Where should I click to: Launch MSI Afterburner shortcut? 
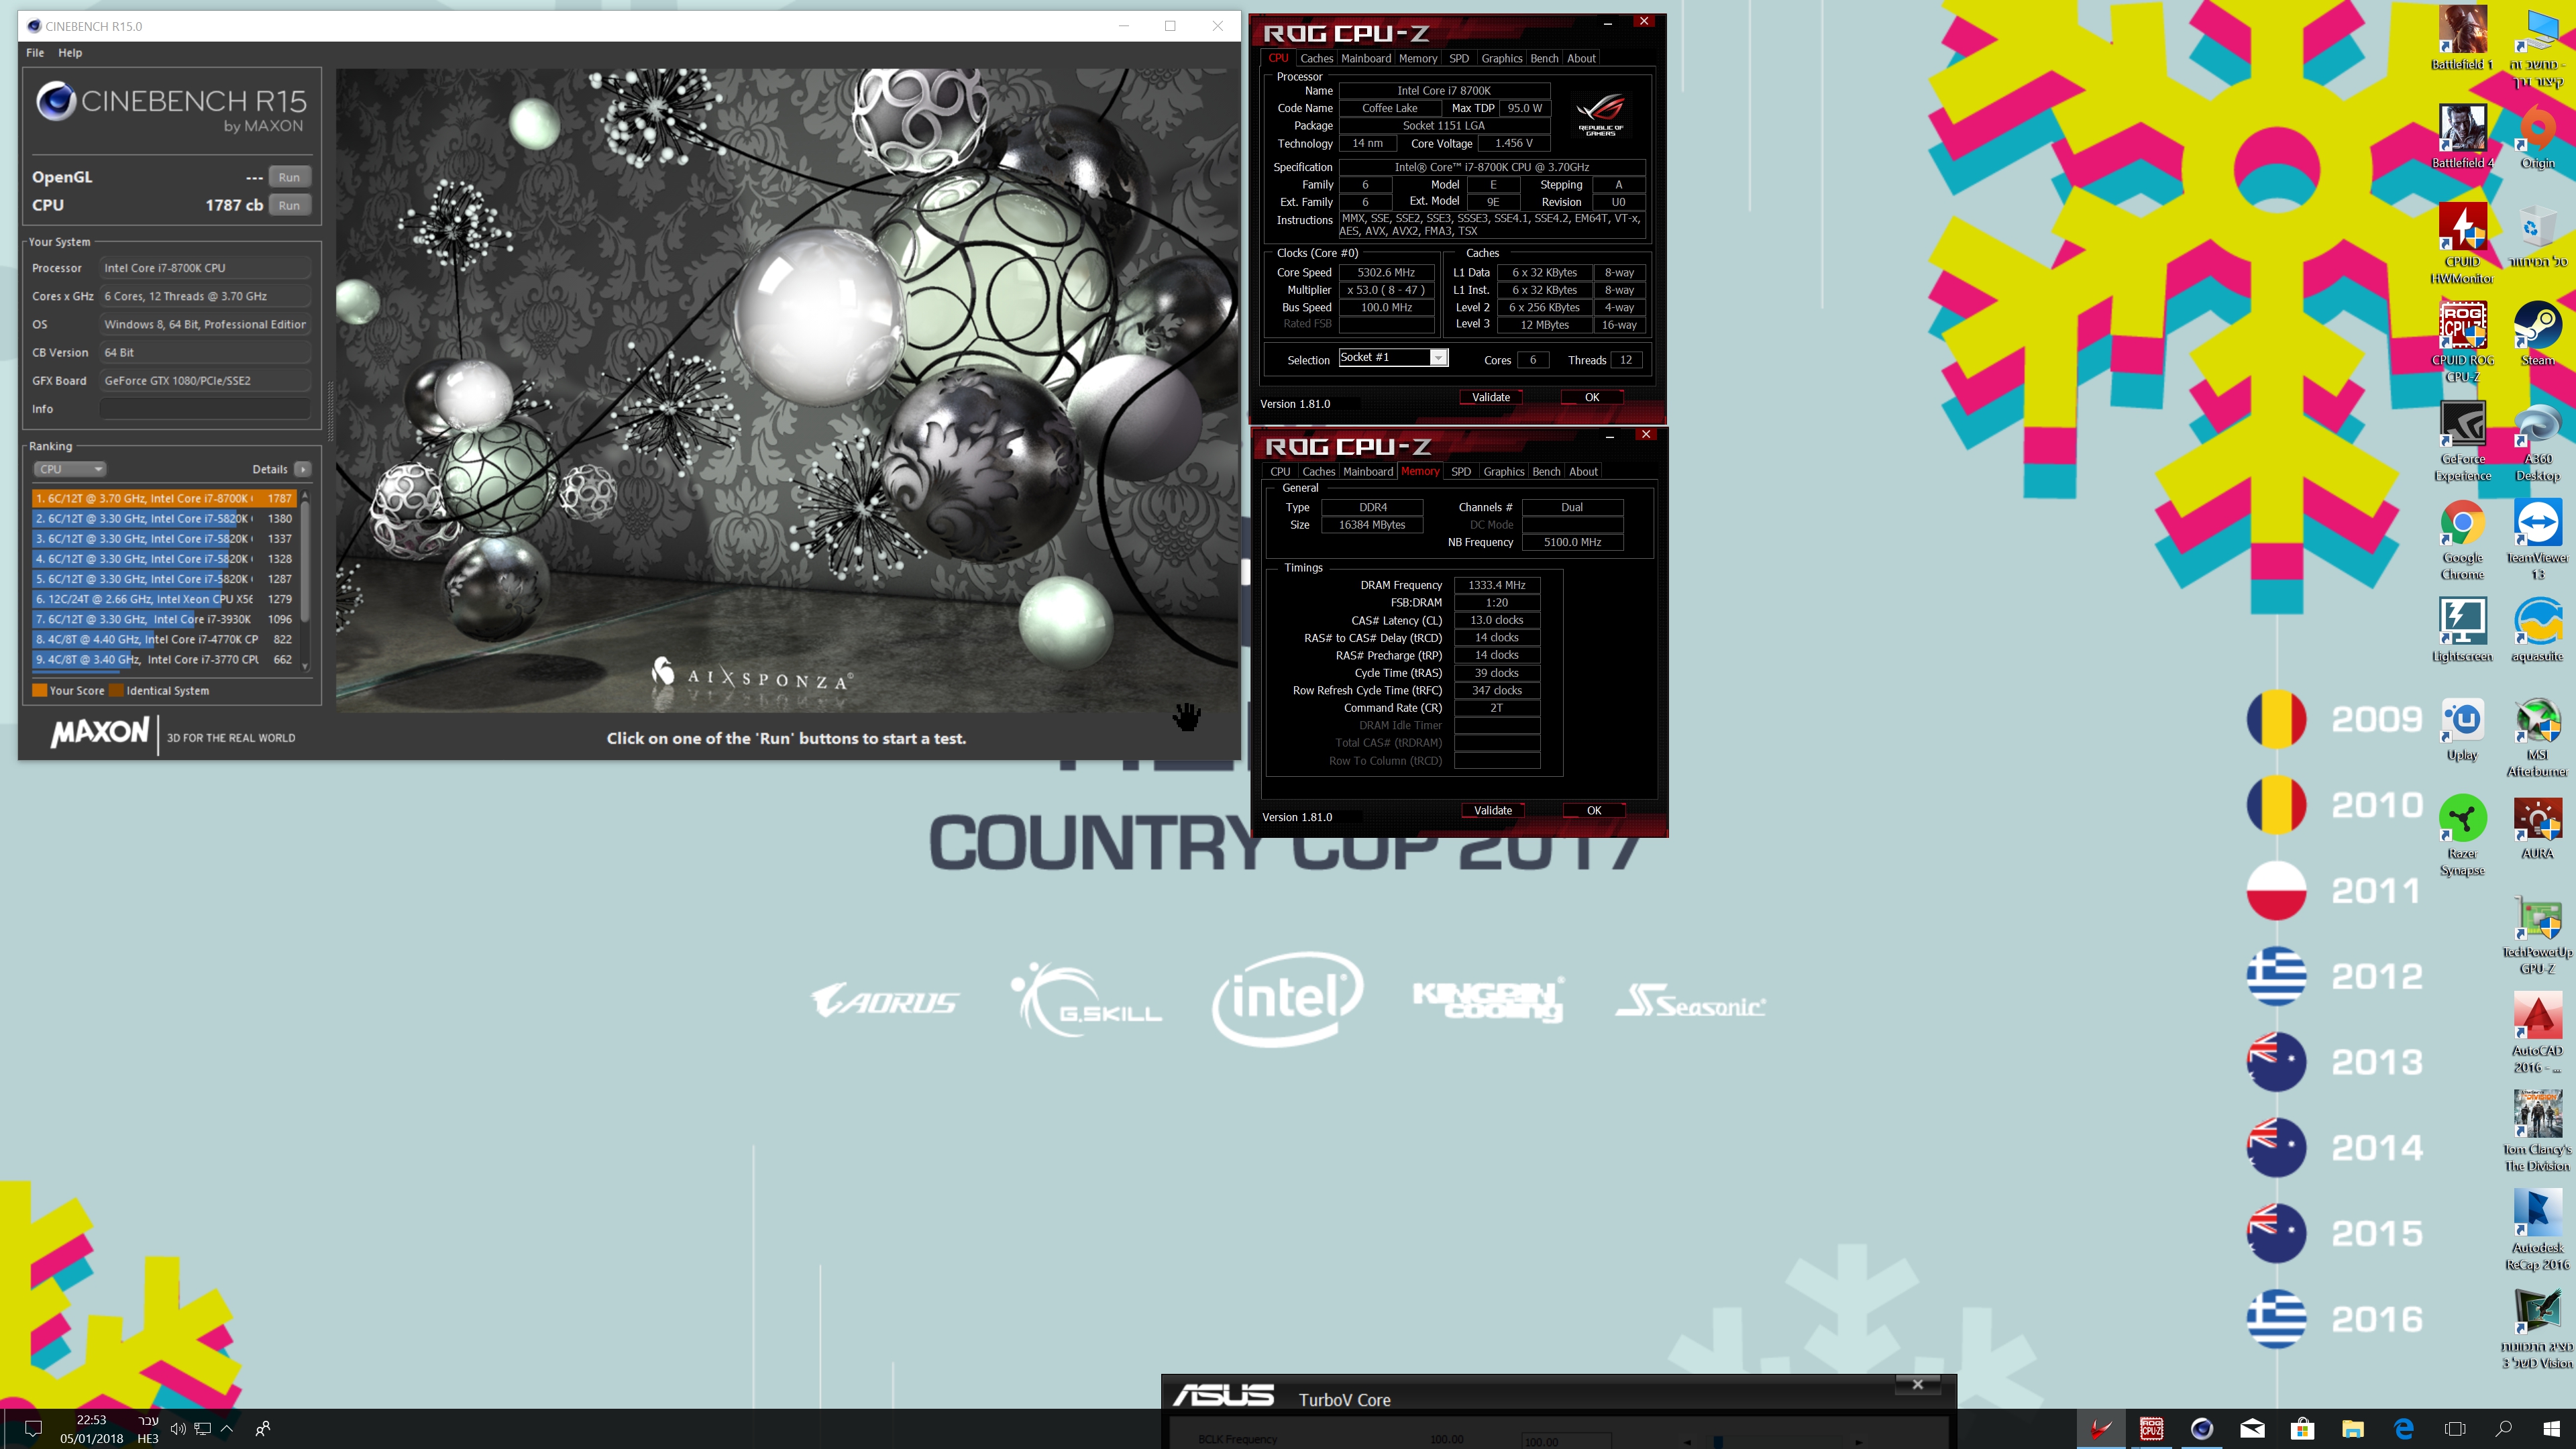point(2537,737)
